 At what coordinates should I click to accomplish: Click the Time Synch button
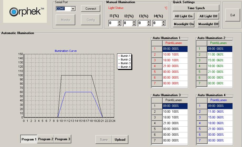pyautogui.click(x=196, y=8)
